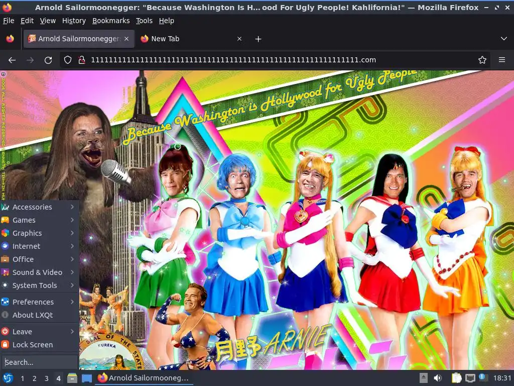
Task: Show site security info via padlock icon
Action: point(81,60)
